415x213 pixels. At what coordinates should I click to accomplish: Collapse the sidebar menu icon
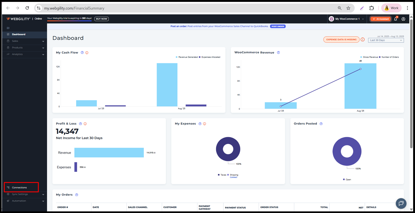pyautogui.click(x=8, y=28)
